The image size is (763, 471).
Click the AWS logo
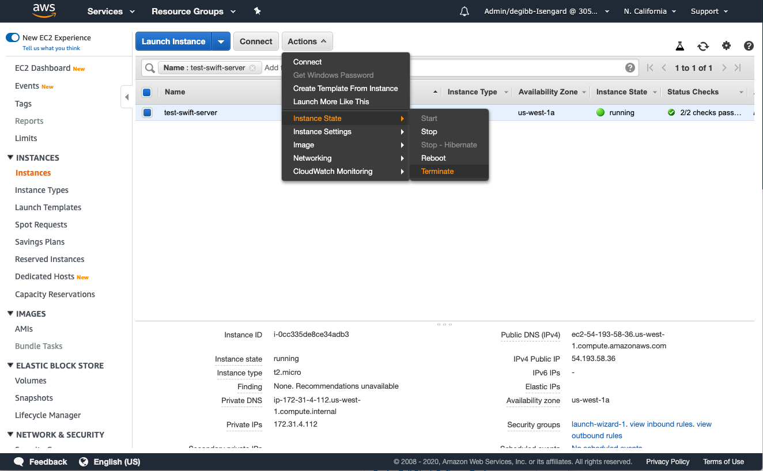[x=44, y=11]
